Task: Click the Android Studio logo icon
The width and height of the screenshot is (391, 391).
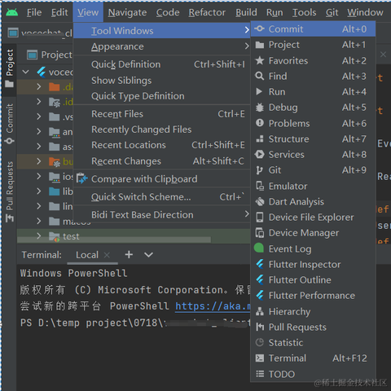Action: click(x=11, y=12)
